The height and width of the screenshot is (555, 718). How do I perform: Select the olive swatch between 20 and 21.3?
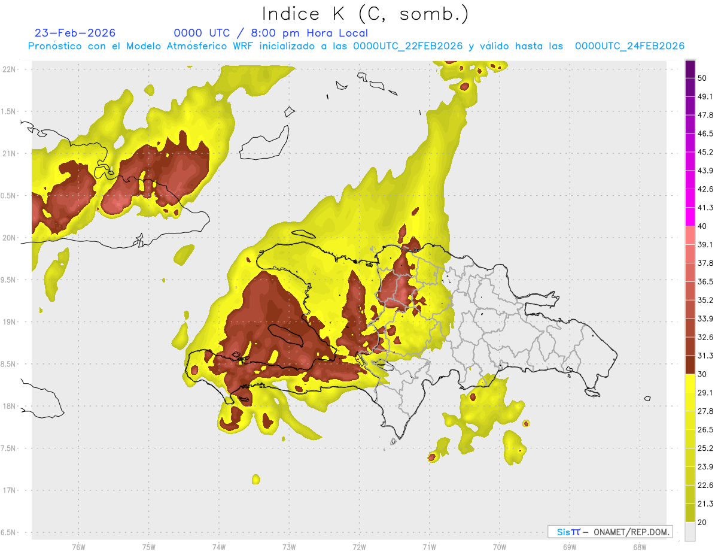690,512
